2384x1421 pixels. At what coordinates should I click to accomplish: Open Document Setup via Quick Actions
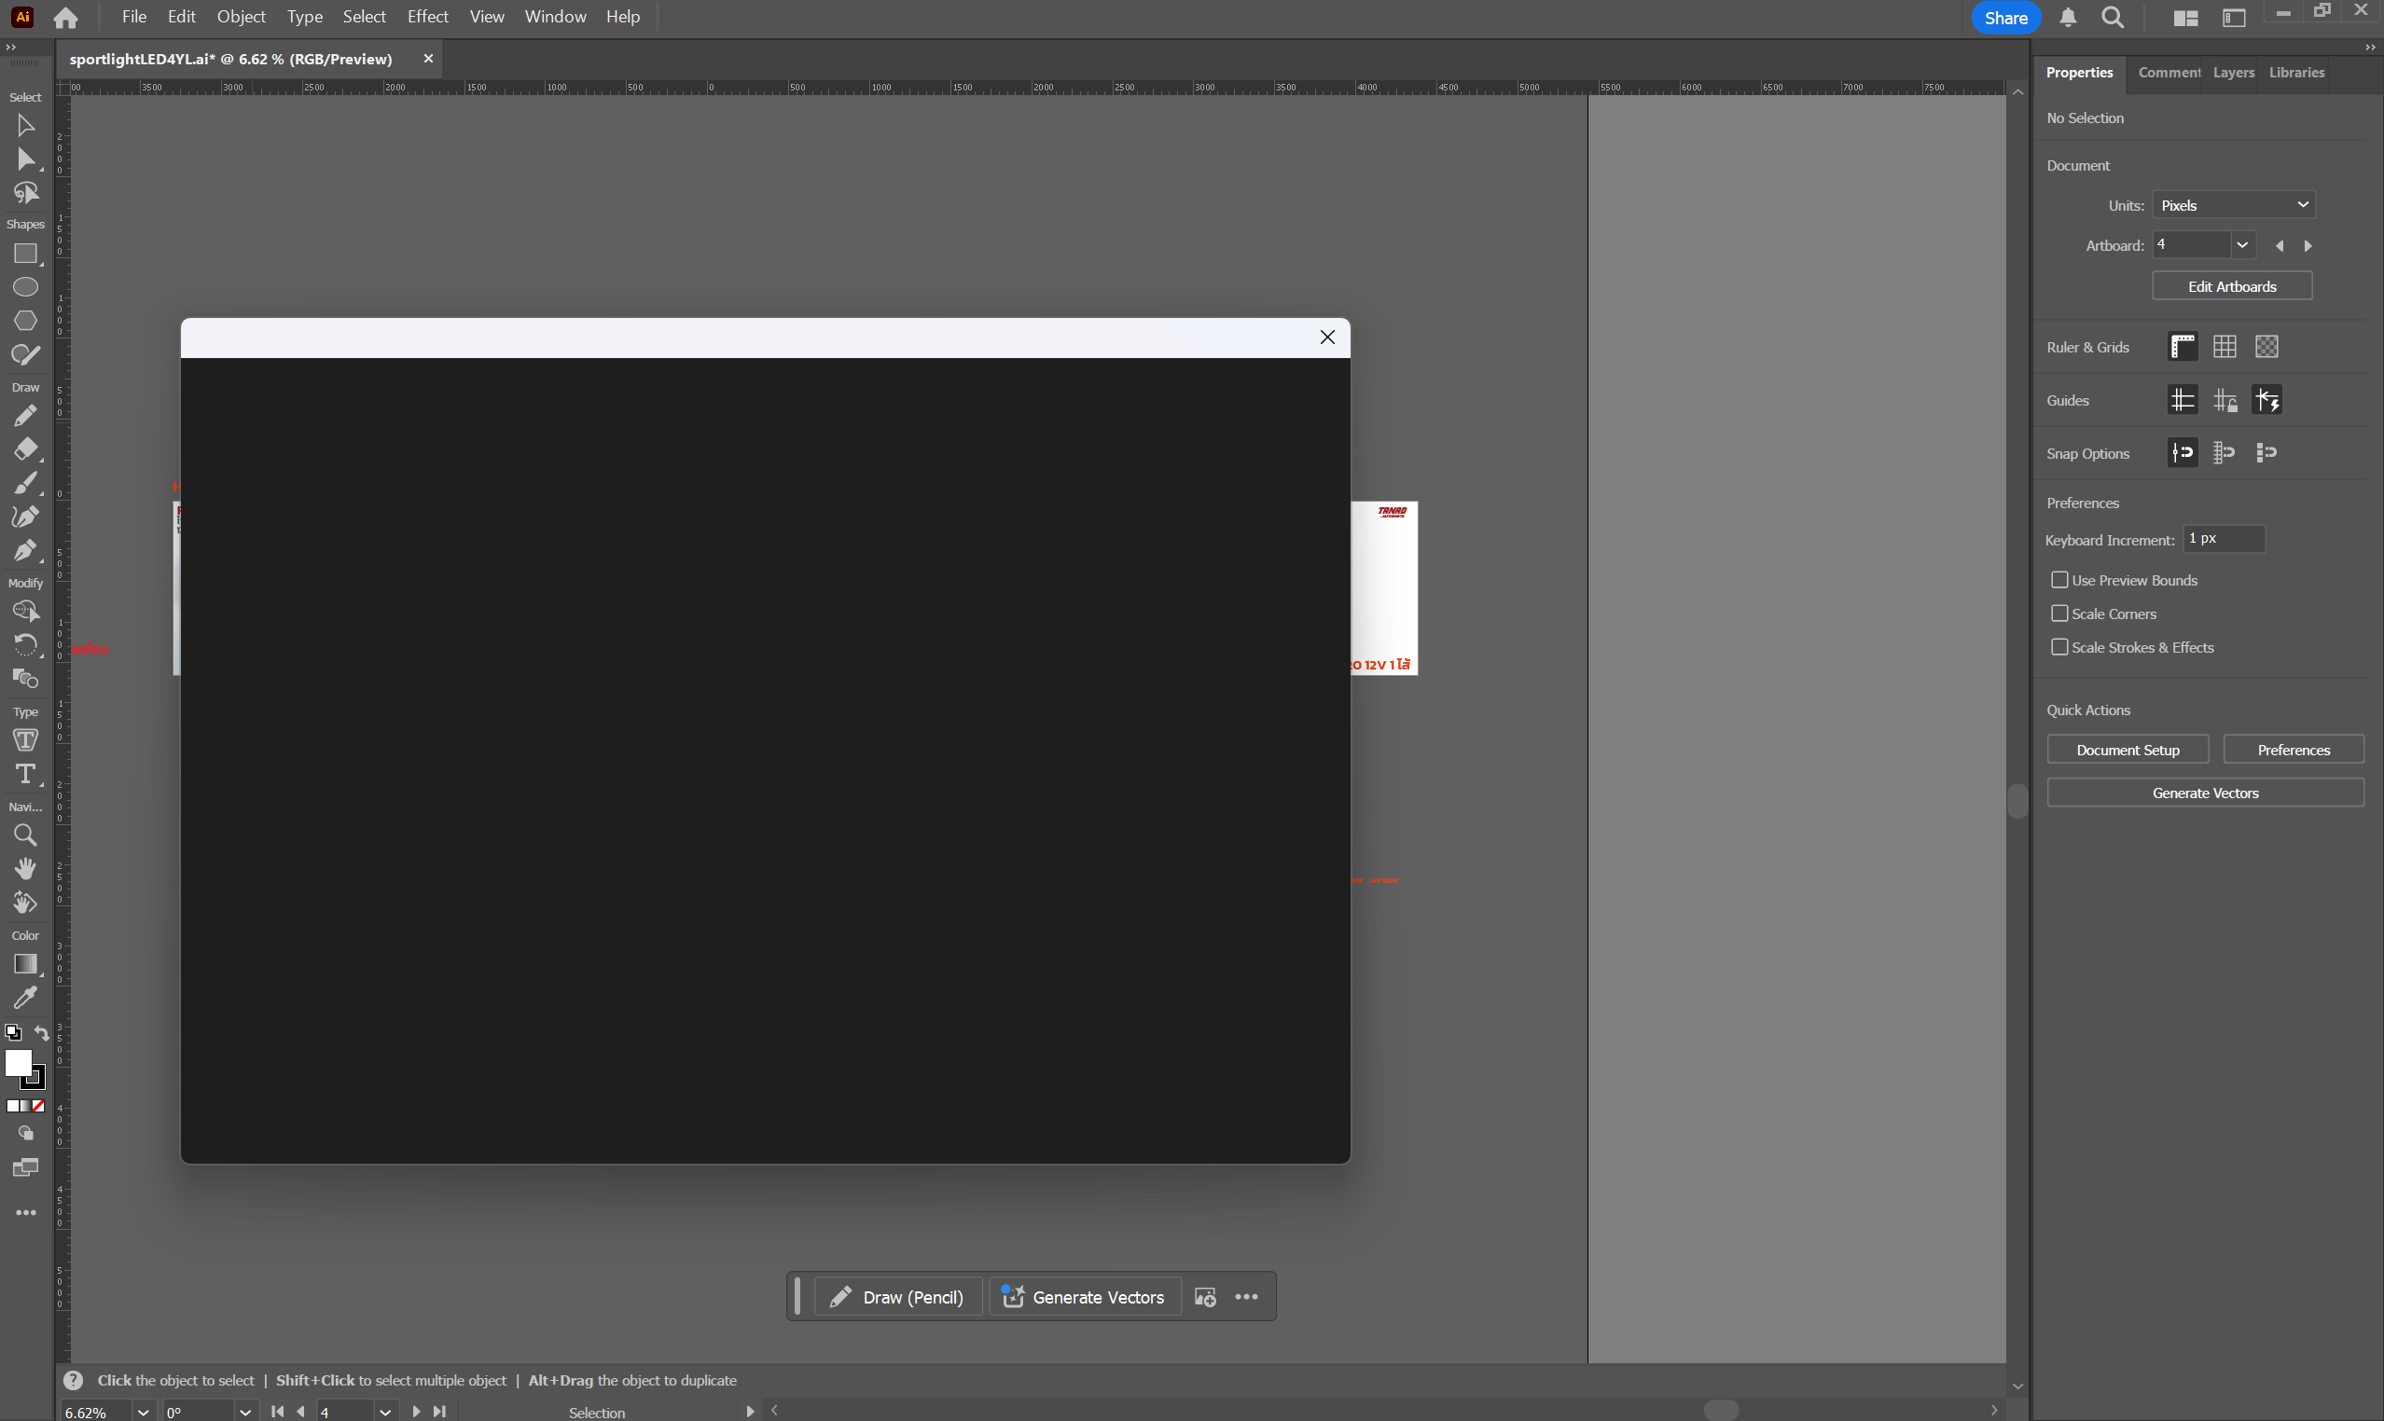pyautogui.click(x=2127, y=749)
